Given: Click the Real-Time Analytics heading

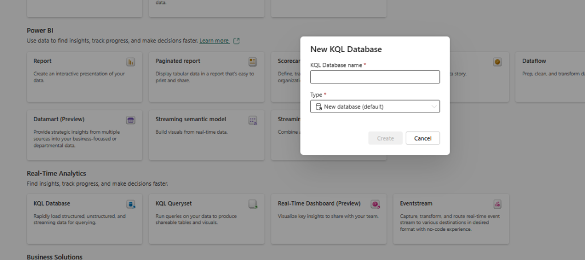Looking at the screenshot, I should click(57, 174).
